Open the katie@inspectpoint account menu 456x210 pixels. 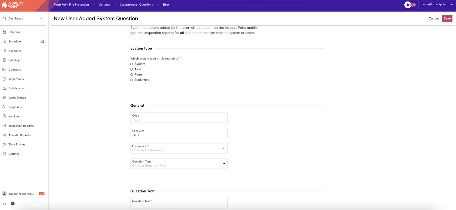click(437, 5)
